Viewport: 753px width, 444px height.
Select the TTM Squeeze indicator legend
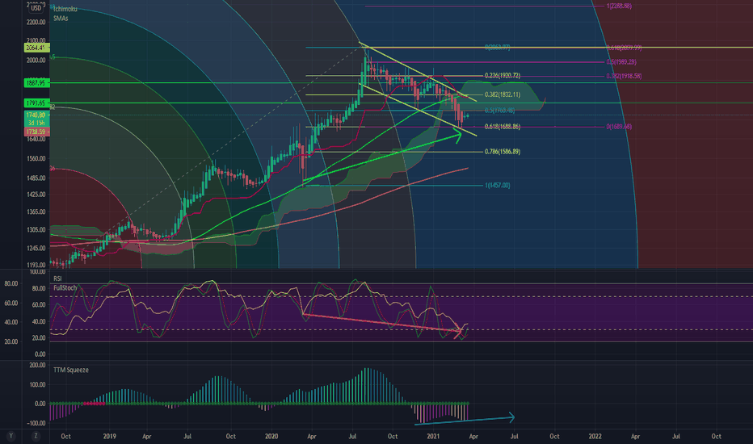(71, 370)
